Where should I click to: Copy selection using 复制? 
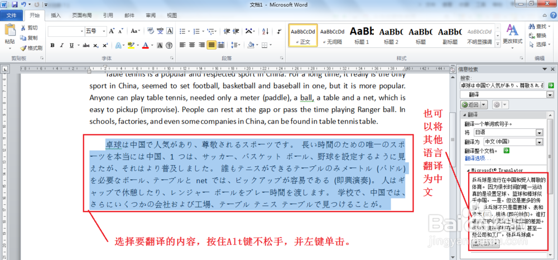coord(29,38)
